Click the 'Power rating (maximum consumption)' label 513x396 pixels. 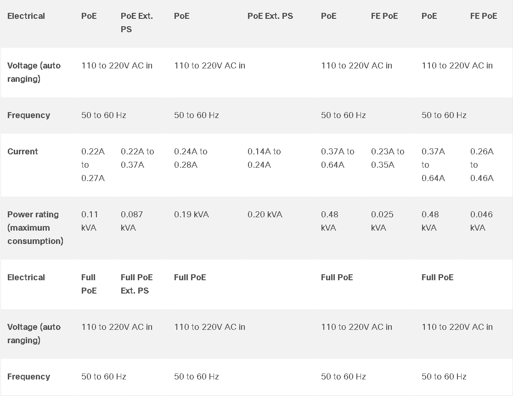[35, 228]
